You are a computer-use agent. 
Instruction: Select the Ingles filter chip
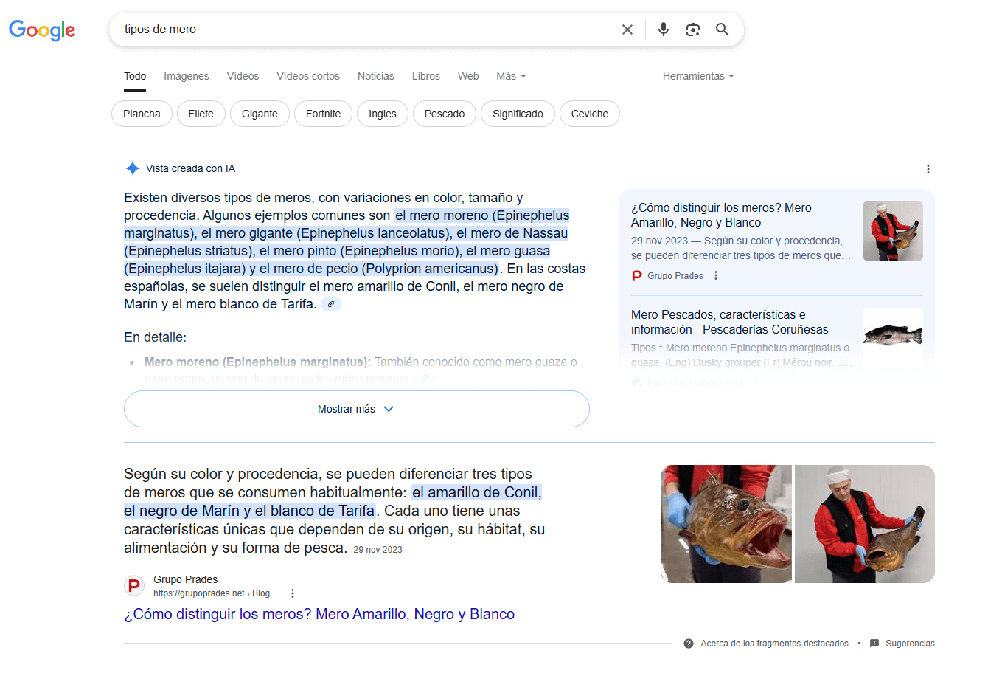point(383,114)
